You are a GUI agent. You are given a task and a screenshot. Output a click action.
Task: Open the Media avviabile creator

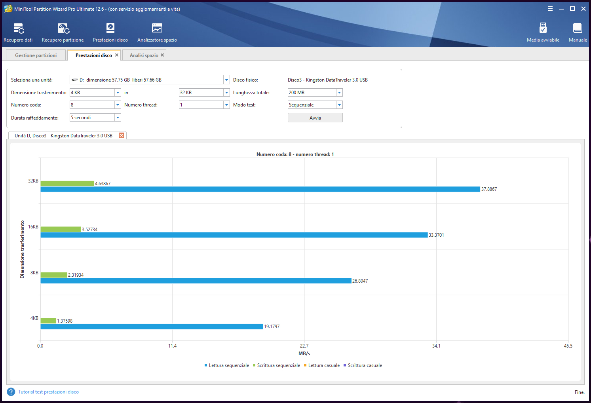coord(543,32)
